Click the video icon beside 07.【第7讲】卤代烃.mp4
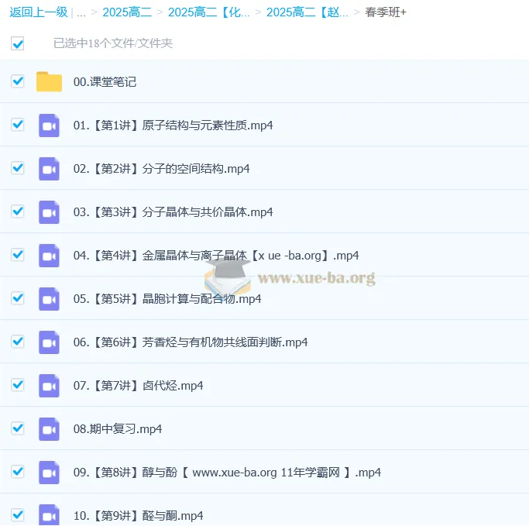Viewport: 529px width, 526px height. (49, 385)
